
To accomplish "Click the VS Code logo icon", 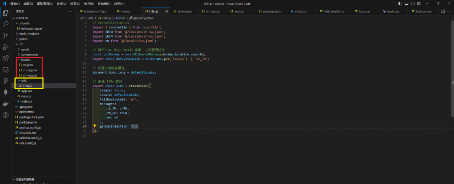I will click(4, 4).
